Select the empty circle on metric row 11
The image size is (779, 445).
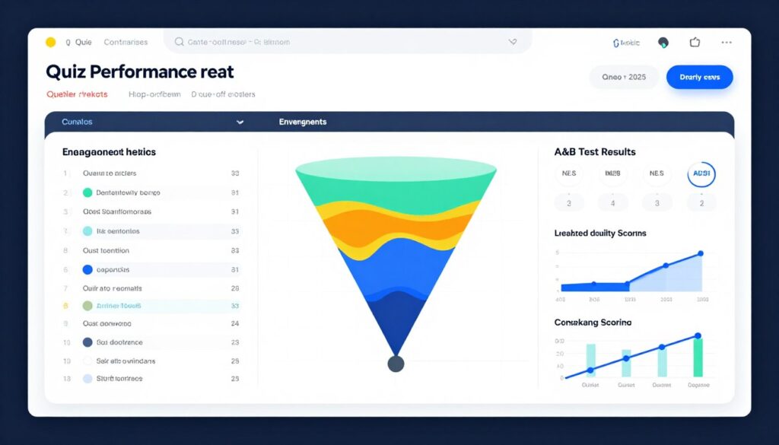(88, 361)
